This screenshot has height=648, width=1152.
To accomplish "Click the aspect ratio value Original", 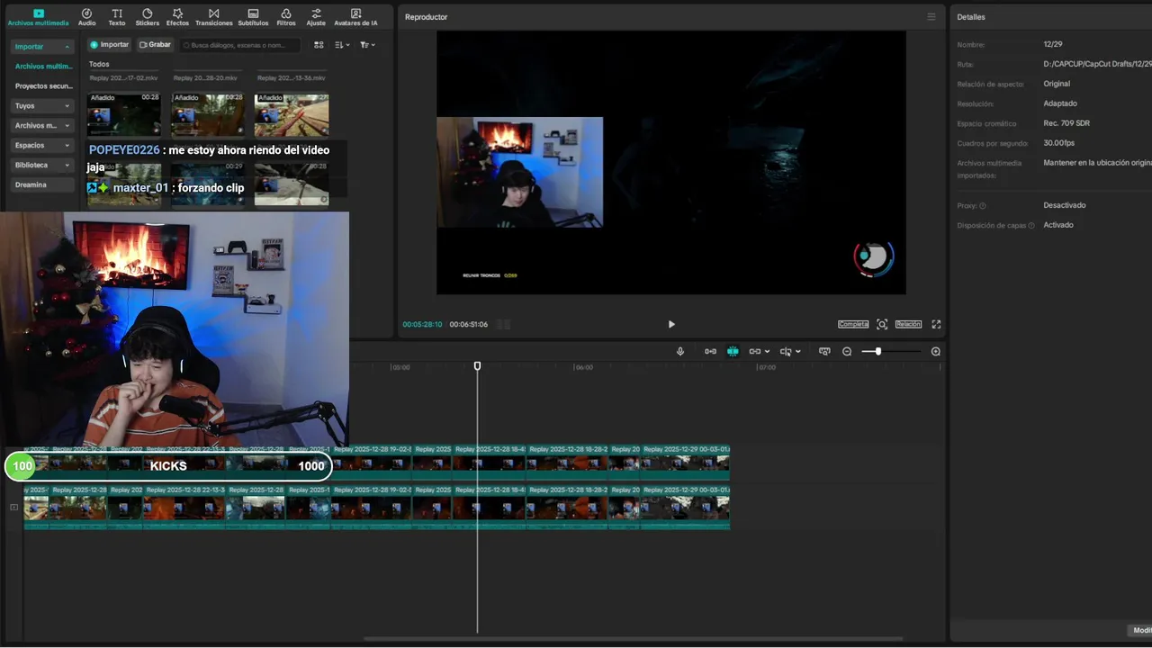I will (x=1057, y=84).
